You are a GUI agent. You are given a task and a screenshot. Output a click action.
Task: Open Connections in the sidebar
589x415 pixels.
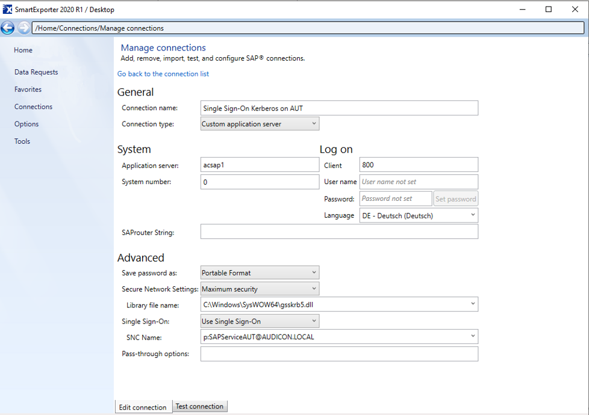tap(33, 106)
